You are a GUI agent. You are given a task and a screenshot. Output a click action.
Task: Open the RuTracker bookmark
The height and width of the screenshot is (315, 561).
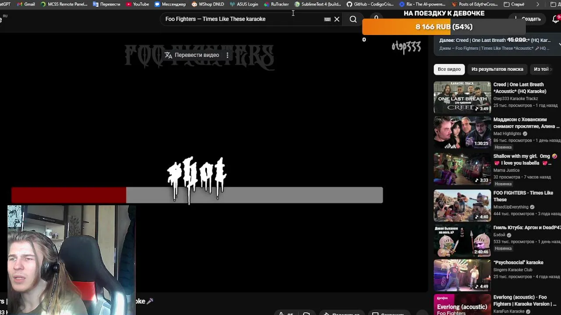point(276,4)
